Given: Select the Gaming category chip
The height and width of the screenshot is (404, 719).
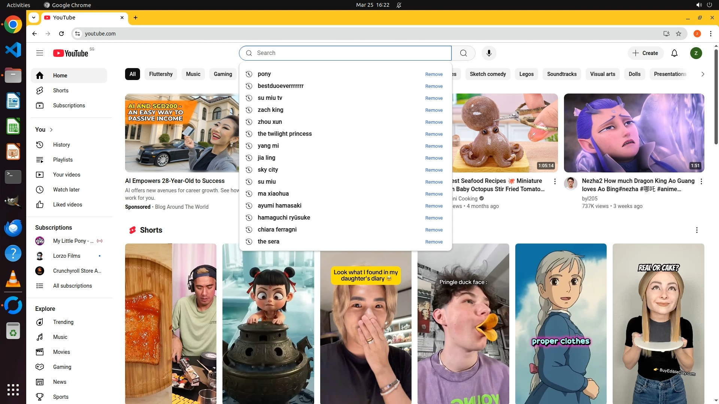Looking at the screenshot, I should (x=223, y=74).
